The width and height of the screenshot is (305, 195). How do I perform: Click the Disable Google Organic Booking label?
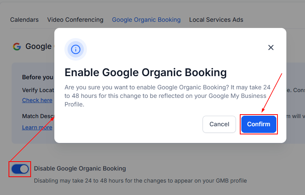[80, 169]
